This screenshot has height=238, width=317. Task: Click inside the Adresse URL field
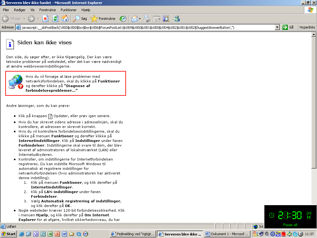148,27
